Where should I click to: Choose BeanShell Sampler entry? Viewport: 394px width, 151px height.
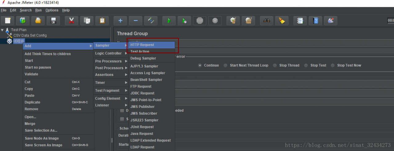(x=152, y=80)
